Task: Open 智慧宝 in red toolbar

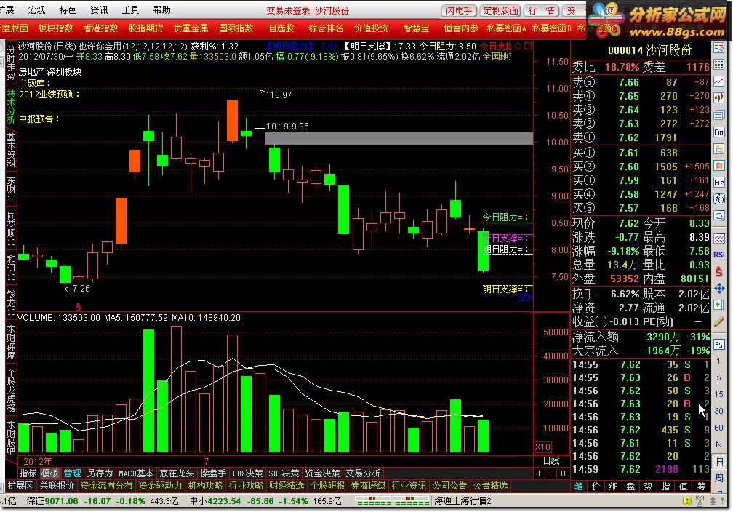Action: [416, 28]
